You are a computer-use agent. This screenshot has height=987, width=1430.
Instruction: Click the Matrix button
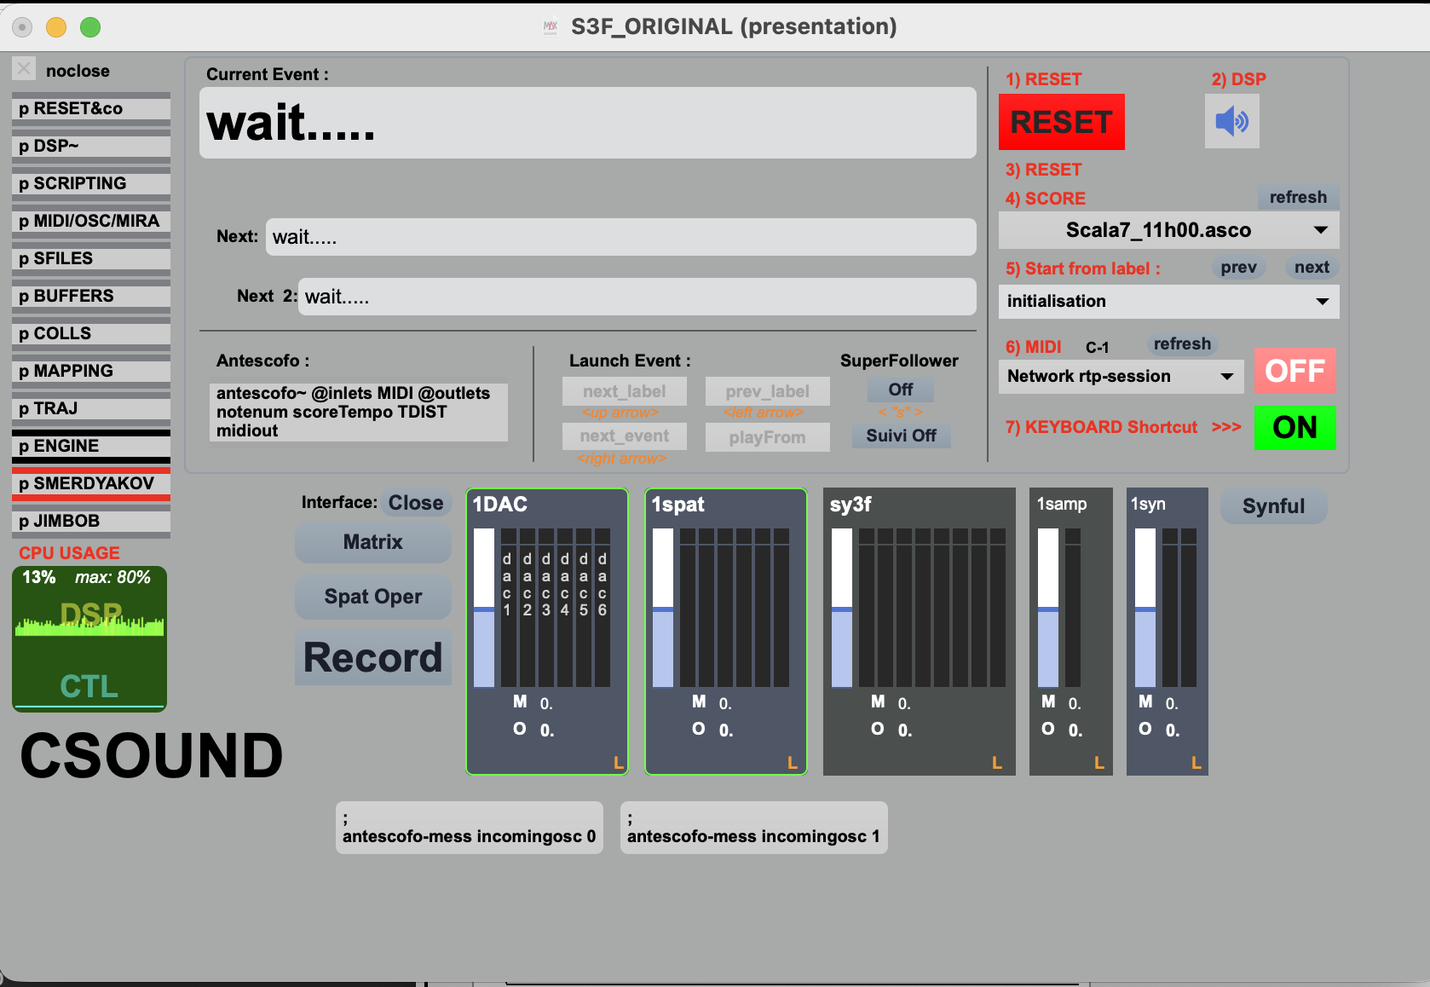pyautogui.click(x=373, y=542)
